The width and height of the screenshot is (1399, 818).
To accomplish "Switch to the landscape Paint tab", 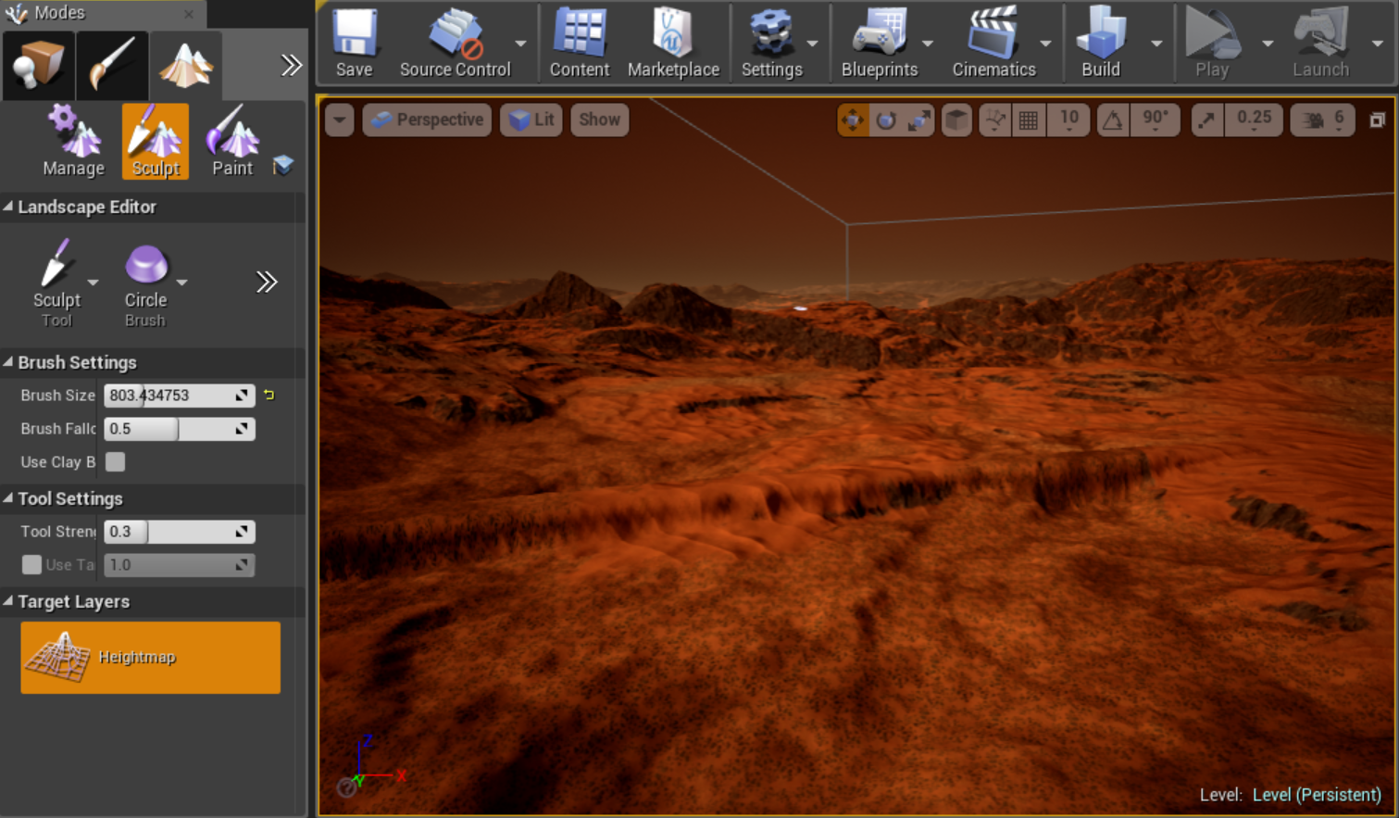I will pyautogui.click(x=232, y=141).
